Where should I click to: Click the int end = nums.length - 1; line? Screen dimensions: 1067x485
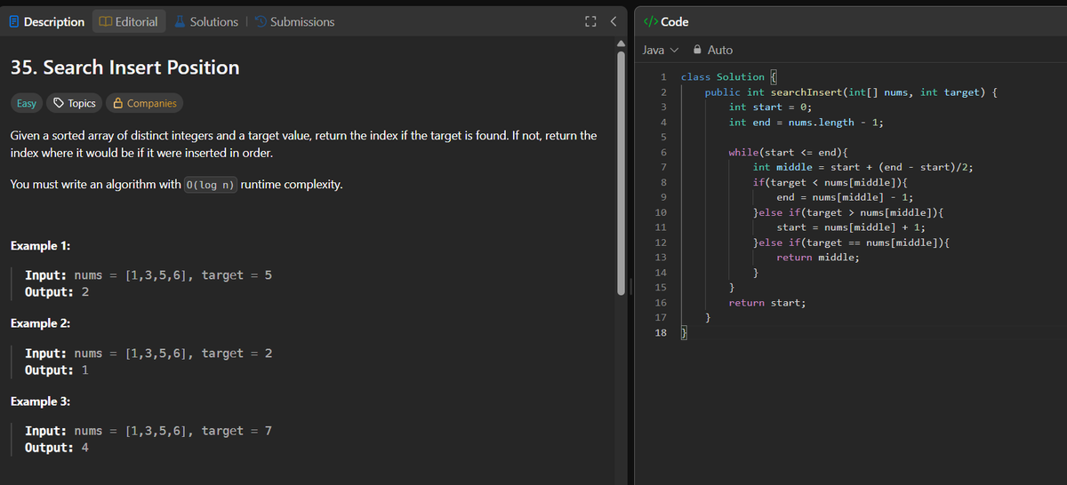pos(805,123)
